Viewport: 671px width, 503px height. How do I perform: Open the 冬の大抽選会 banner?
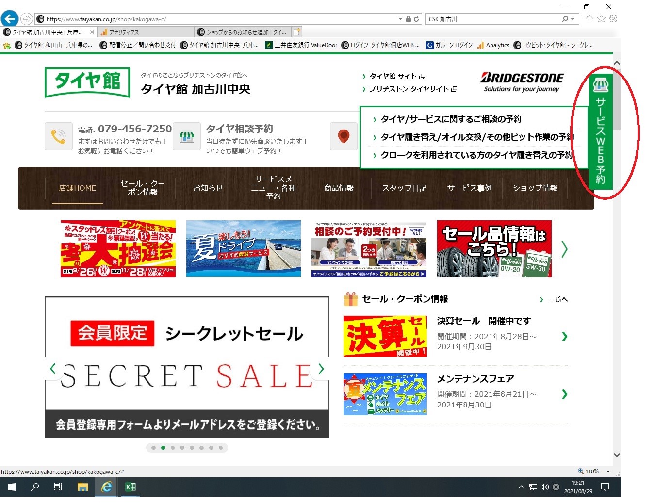pyautogui.click(x=118, y=249)
